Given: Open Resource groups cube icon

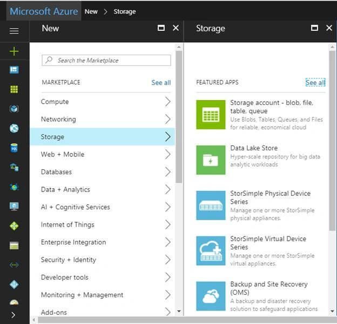Looking at the screenshot, I should coord(14,109).
